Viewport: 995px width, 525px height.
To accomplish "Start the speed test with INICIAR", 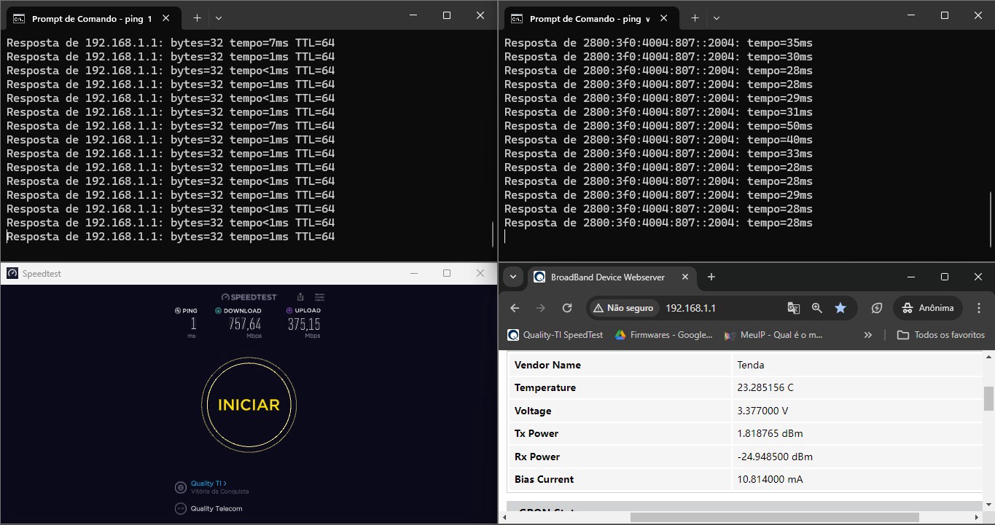I will click(x=249, y=405).
